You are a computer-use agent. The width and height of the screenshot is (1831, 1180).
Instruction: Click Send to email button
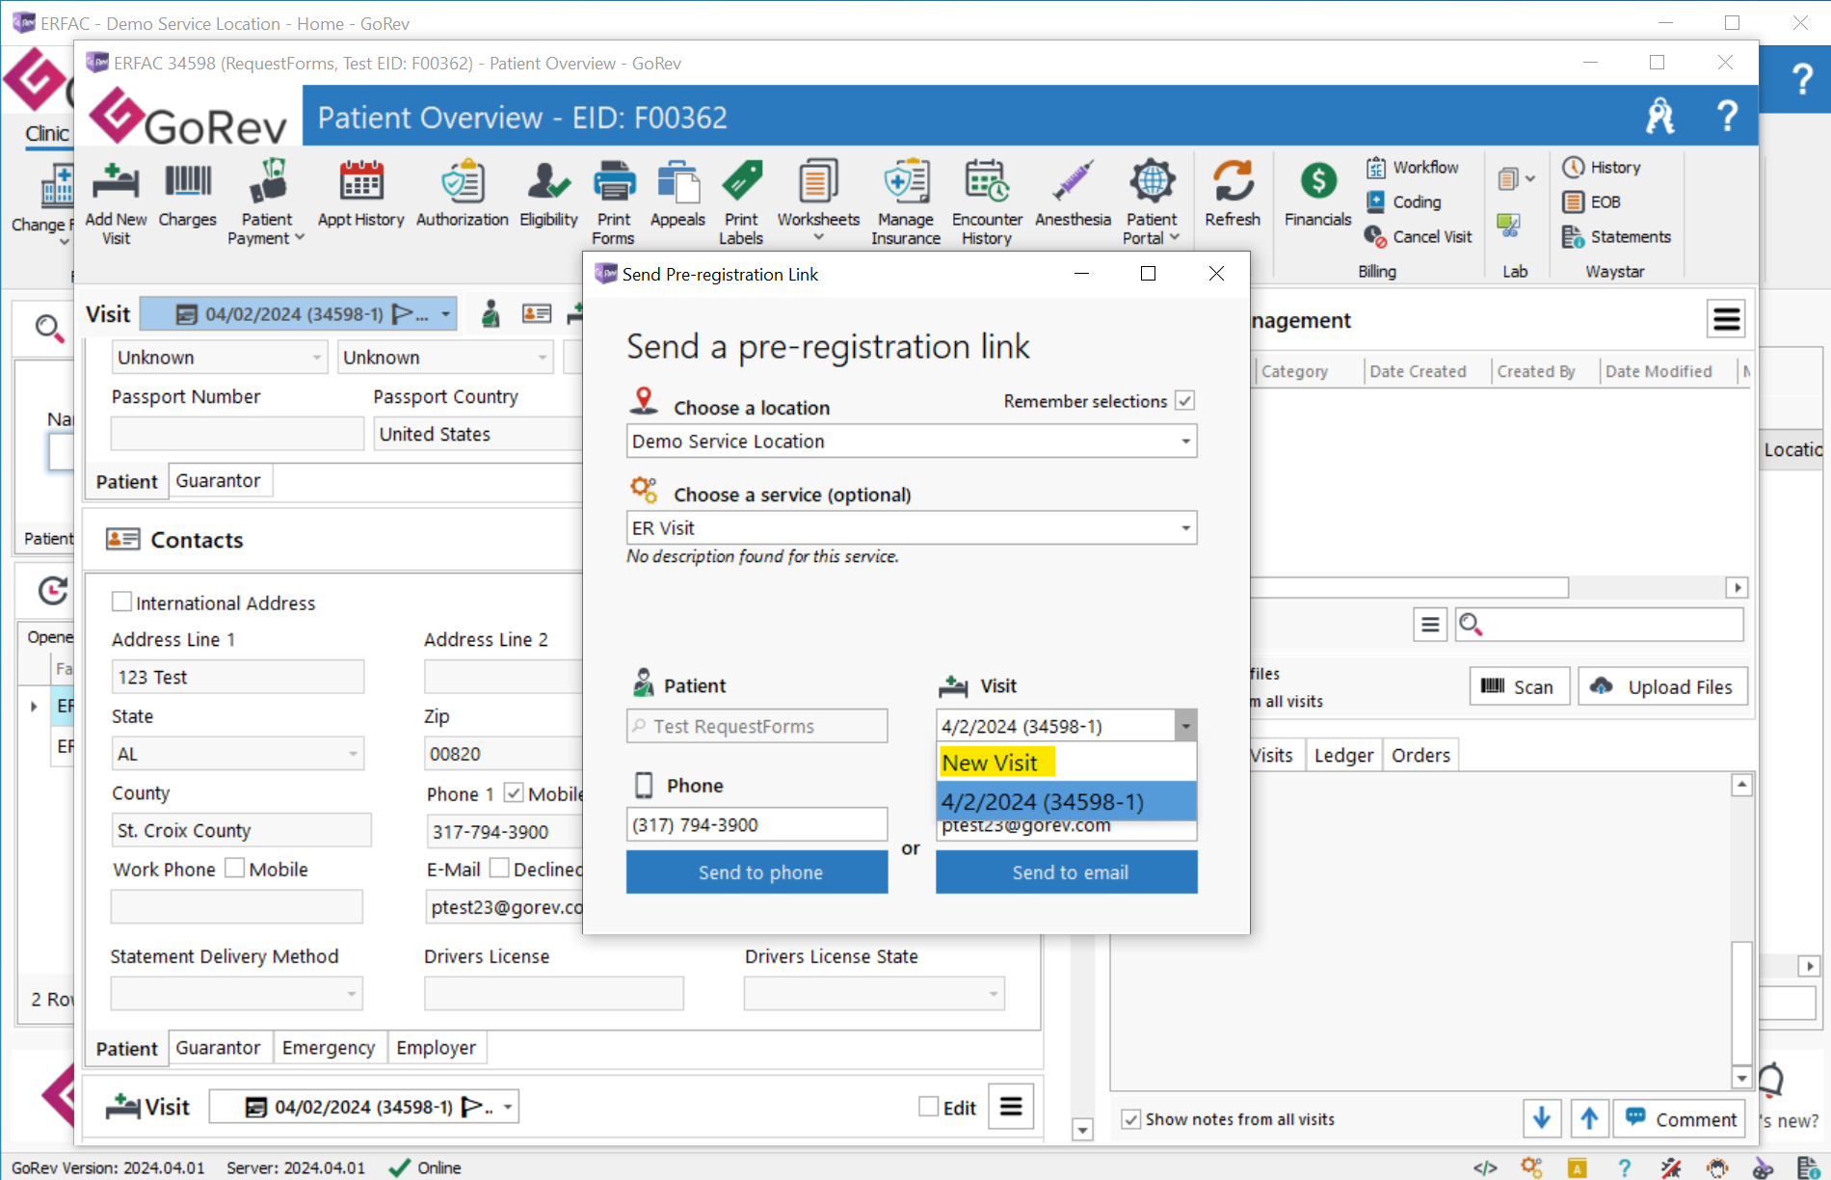1067,872
